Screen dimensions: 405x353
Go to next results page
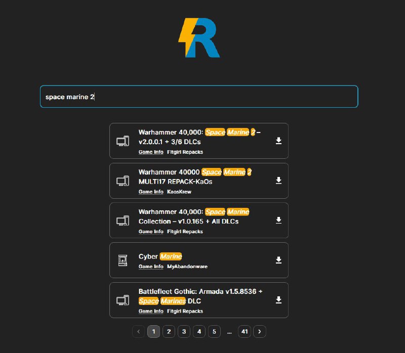(260, 332)
